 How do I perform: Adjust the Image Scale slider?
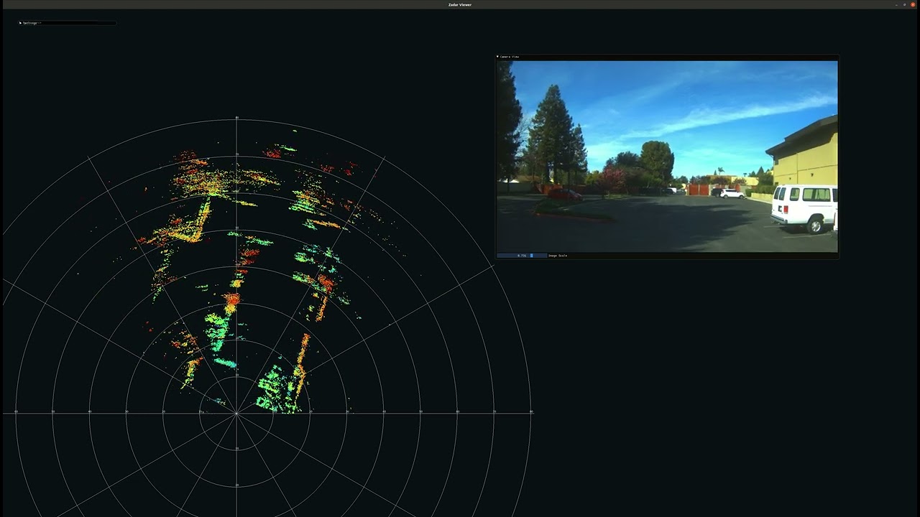coord(521,256)
